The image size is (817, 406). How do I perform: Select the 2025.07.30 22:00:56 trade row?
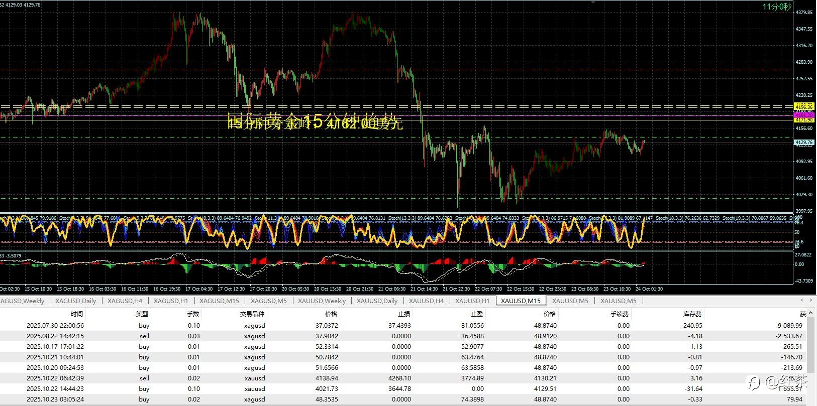pyautogui.click(x=404, y=325)
